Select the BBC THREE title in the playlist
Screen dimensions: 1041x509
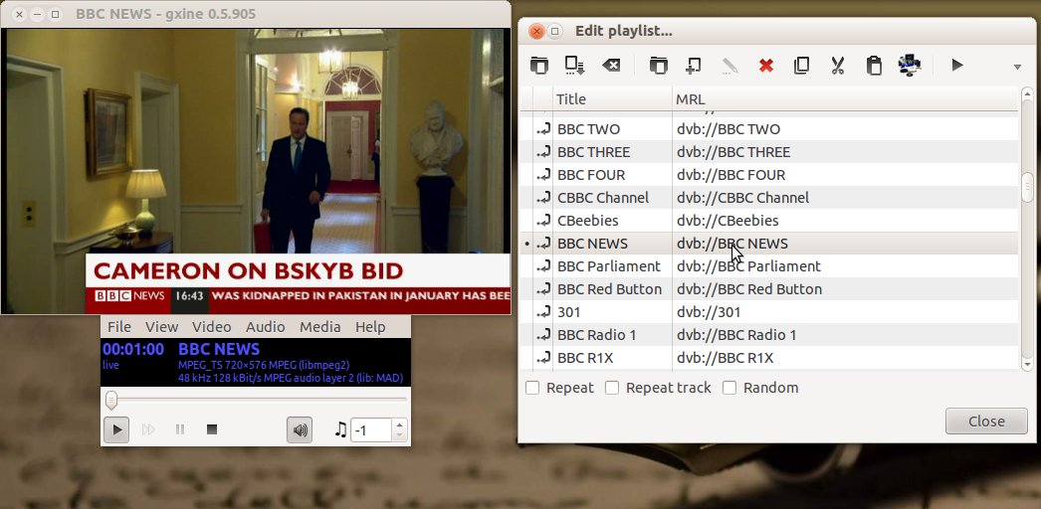[x=593, y=152]
